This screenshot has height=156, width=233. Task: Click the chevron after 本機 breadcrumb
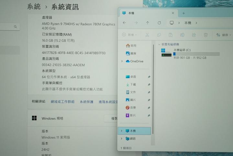[x=196, y=23]
